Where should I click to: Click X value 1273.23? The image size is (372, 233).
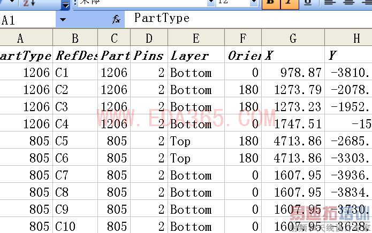click(293, 106)
